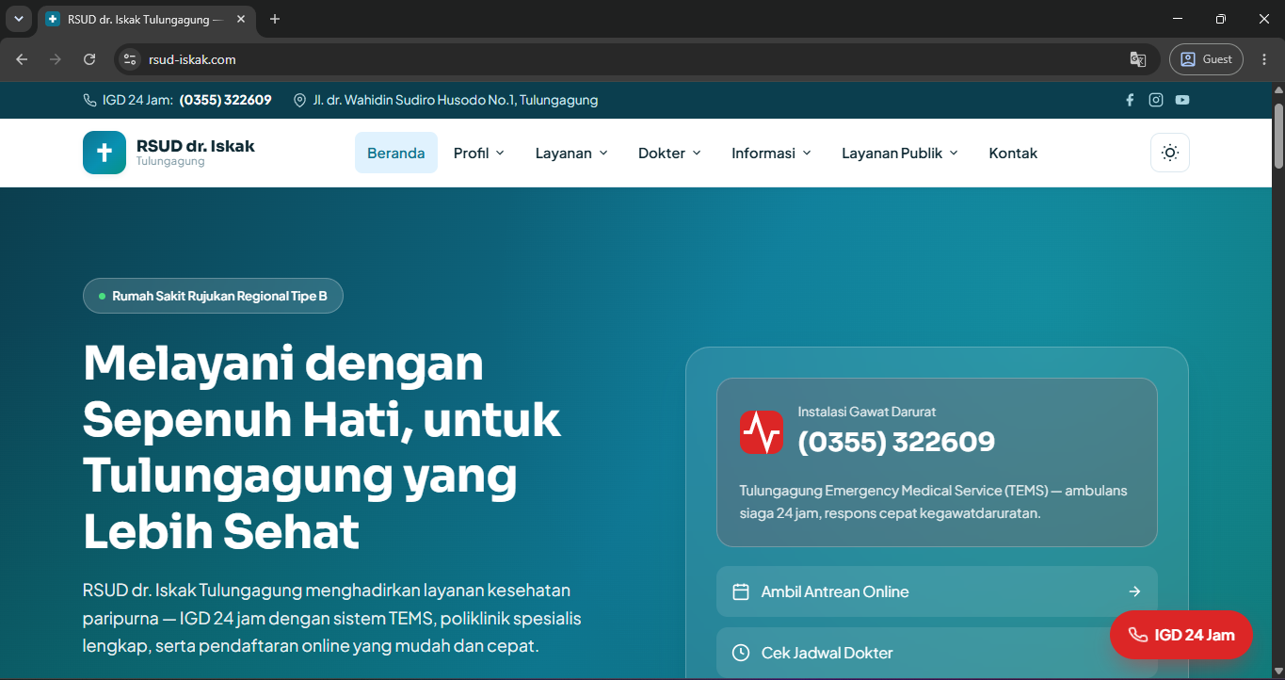This screenshot has height=680, width=1285.
Task: Open the site information icon in address bar
Action: pyautogui.click(x=130, y=59)
